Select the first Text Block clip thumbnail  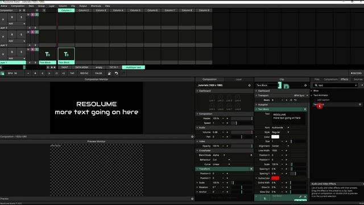click(x=48, y=55)
